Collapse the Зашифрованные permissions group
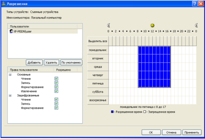 (x=10, y=95)
